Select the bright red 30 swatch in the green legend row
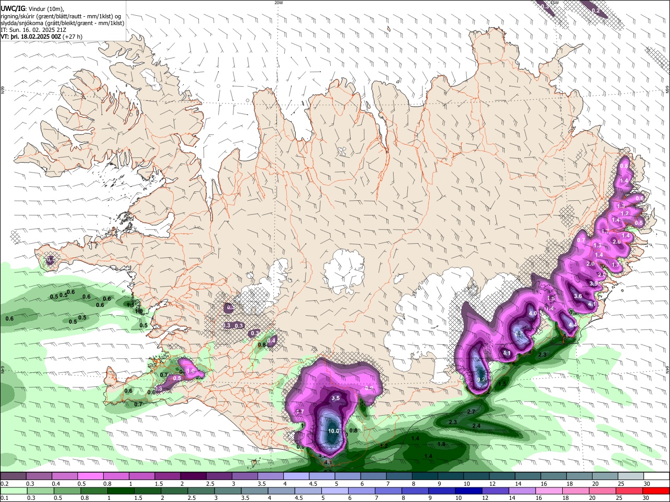This screenshot has width=670, height=502. coord(656,490)
